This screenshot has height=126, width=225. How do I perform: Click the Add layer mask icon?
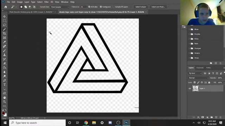point(202,117)
